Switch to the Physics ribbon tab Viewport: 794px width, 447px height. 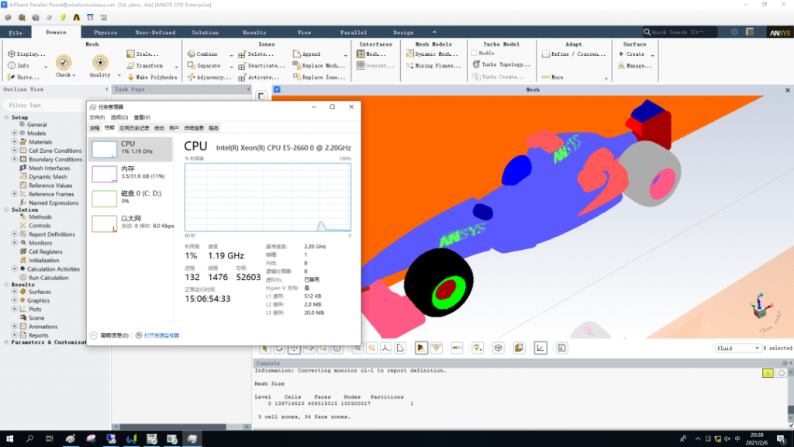click(105, 33)
